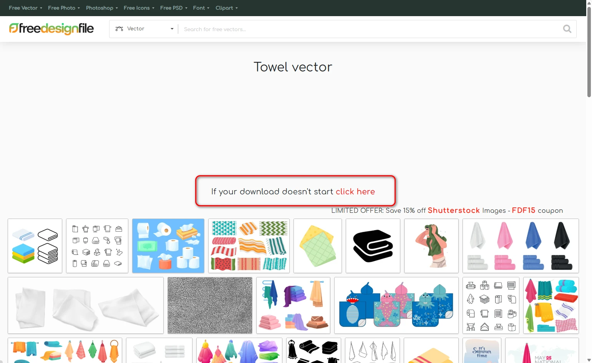592x363 pixels.
Task: Expand the Free Vector menu
Action: pyautogui.click(x=25, y=8)
